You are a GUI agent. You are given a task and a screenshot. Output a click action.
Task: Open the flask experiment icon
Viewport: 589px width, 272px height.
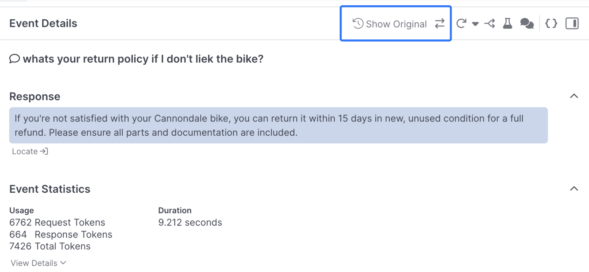tap(508, 24)
